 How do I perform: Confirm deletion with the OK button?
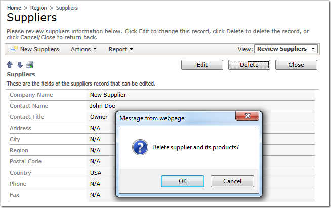click(183, 181)
